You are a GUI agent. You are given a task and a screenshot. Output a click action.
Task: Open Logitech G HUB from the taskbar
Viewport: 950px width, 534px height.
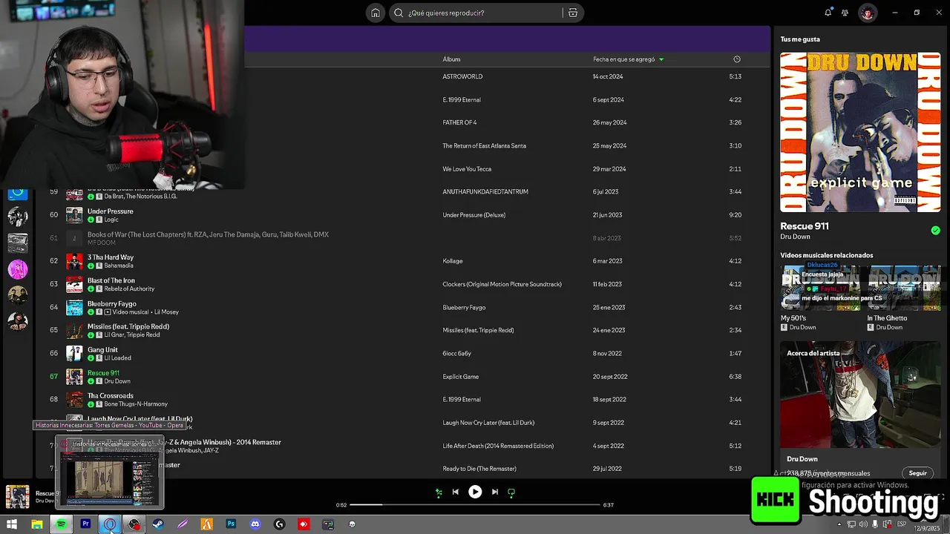(279, 524)
